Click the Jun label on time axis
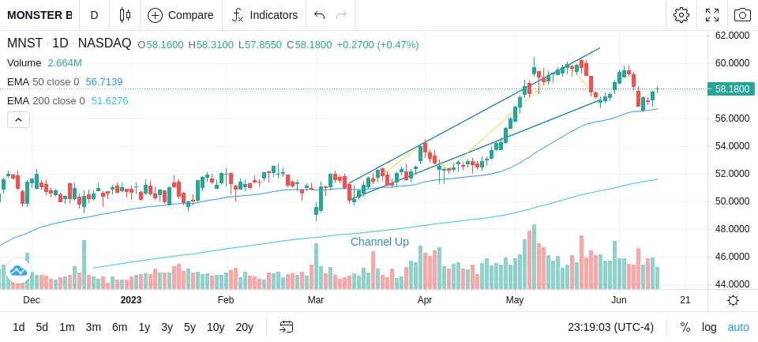The height and width of the screenshot is (342, 758). tap(618, 300)
